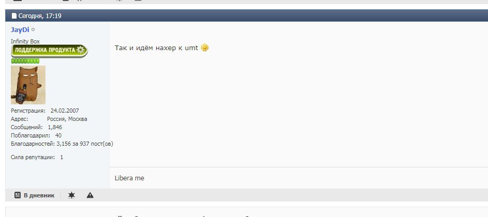This screenshot has height=217, width=488.
Task: Click the post document icon beside the date
Action: (x=14, y=16)
